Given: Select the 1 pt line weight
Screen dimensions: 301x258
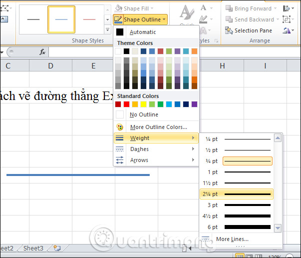Looking at the screenshot, I should (x=237, y=172).
